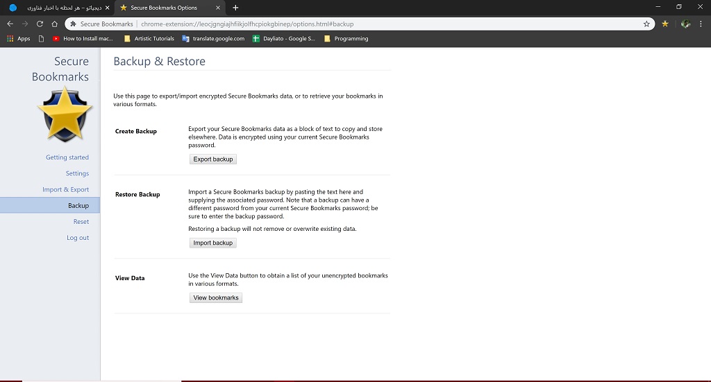The width and height of the screenshot is (711, 382).
Task: Open the Getting started sidebar page
Action: (x=67, y=157)
